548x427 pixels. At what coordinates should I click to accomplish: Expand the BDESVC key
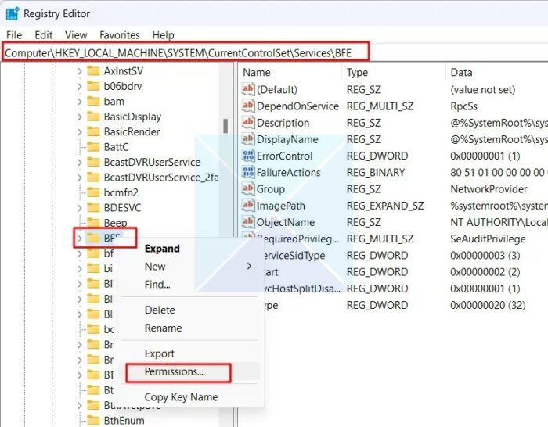[x=80, y=208]
